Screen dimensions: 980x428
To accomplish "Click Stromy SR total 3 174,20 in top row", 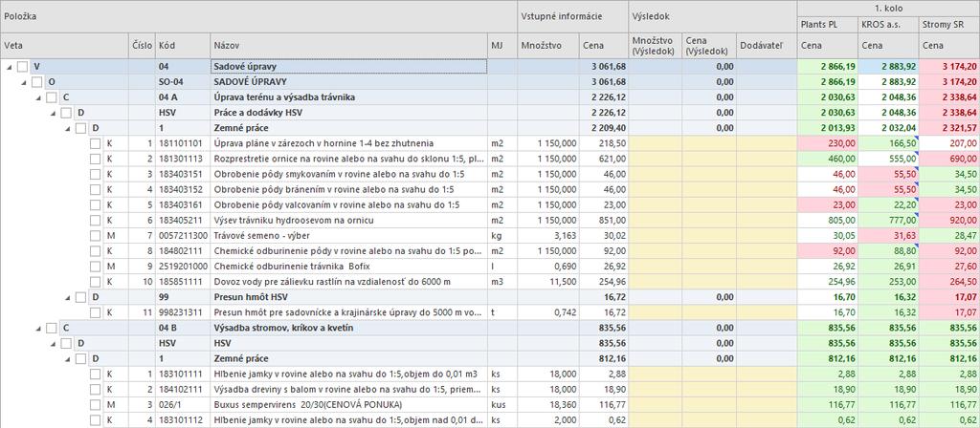I will (x=949, y=66).
